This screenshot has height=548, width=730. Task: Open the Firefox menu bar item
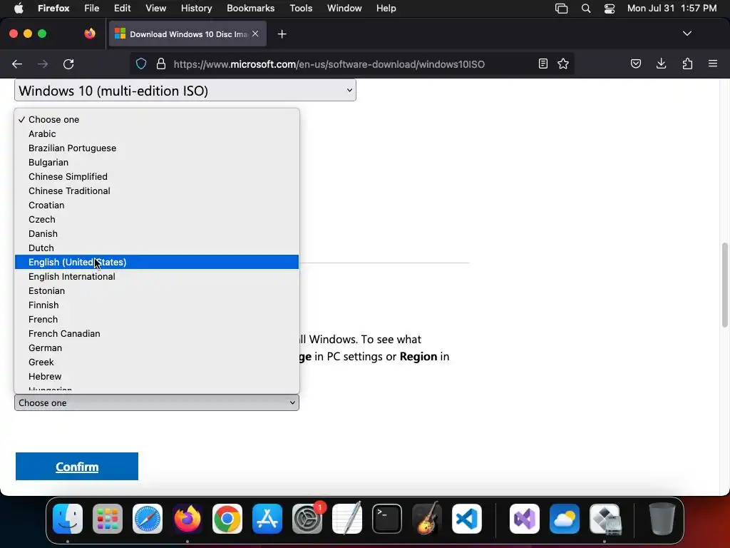[53, 8]
